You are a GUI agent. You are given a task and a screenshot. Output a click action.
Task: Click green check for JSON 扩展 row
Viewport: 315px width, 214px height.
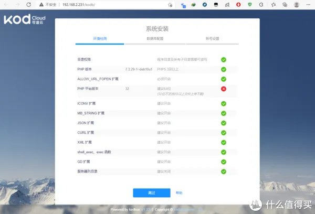point(224,123)
